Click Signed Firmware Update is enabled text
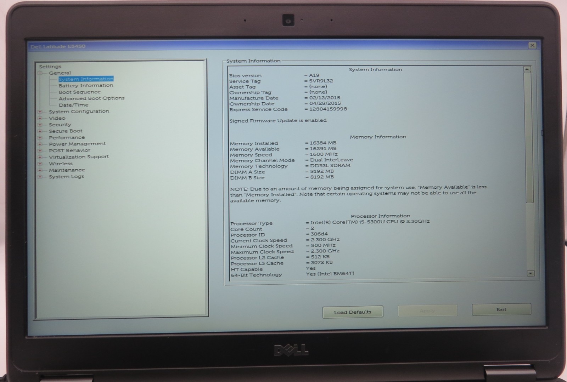The height and width of the screenshot is (382, 567). point(278,120)
